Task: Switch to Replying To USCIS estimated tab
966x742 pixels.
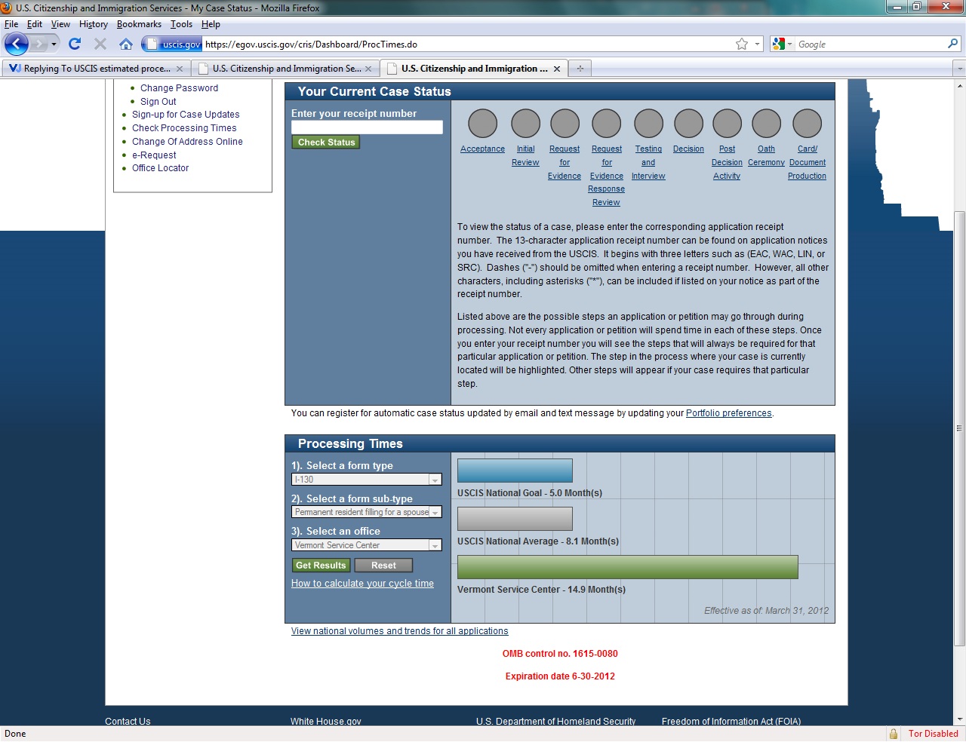Action: pos(96,69)
